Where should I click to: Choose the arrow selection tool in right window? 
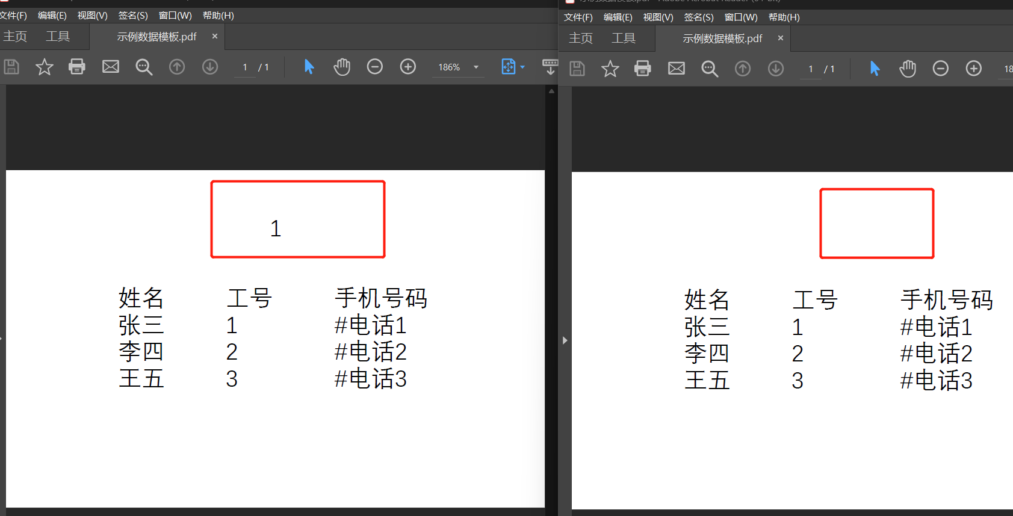point(875,69)
